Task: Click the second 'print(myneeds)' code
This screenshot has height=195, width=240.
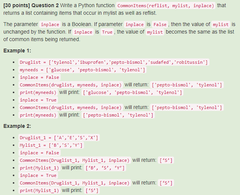Action: [38, 115]
